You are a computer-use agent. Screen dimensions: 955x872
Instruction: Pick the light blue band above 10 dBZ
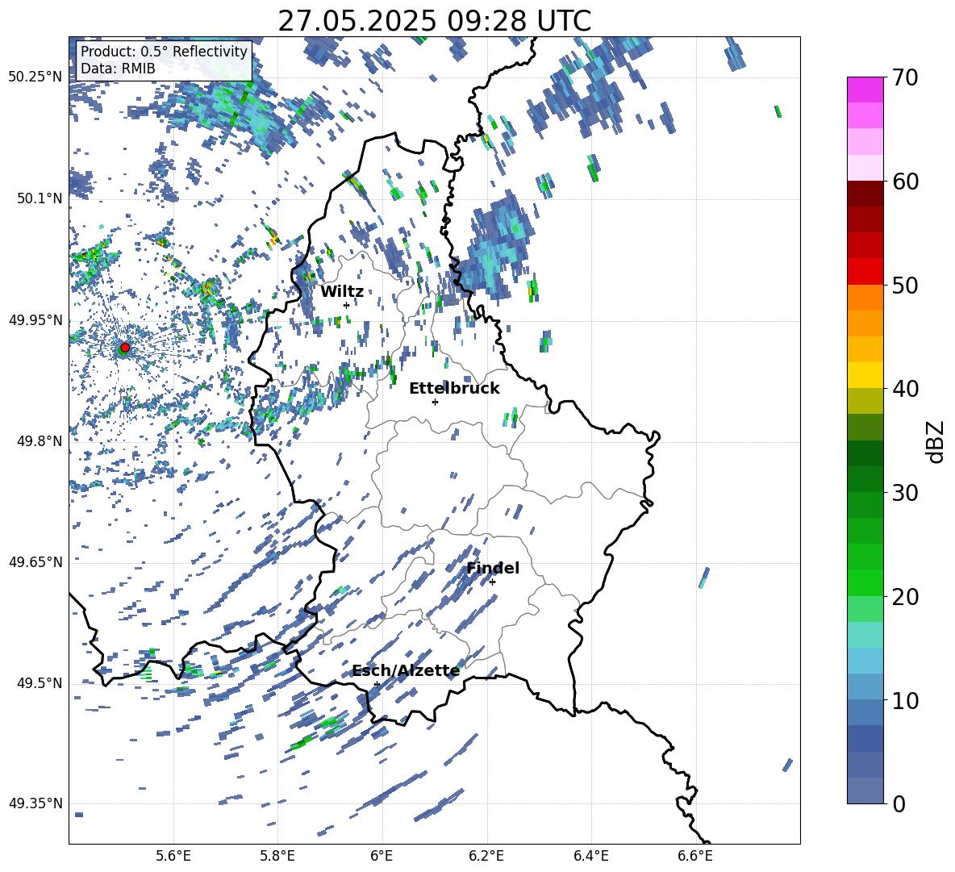(x=865, y=661)
